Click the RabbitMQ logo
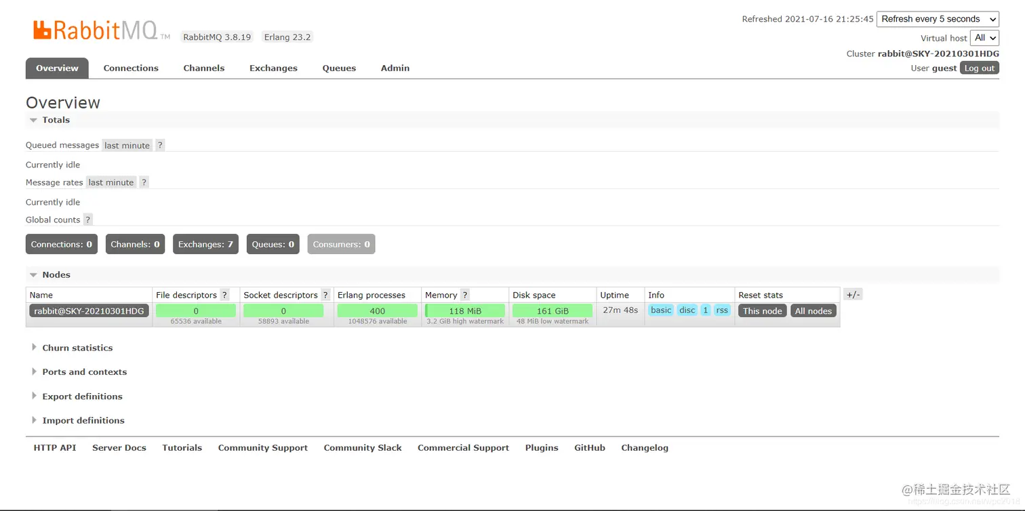 point(101,30)
